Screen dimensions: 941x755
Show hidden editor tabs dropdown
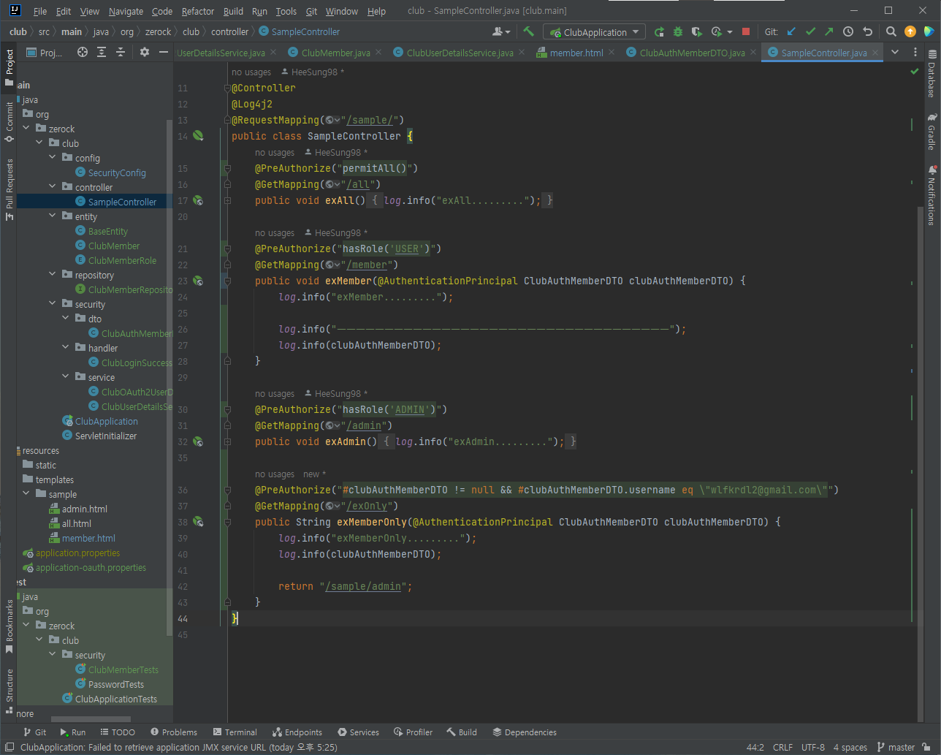(x=895, y=52)
